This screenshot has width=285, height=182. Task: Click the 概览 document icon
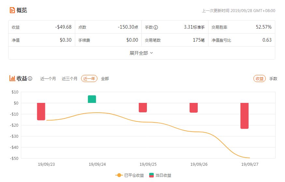(x=12, y=10)
